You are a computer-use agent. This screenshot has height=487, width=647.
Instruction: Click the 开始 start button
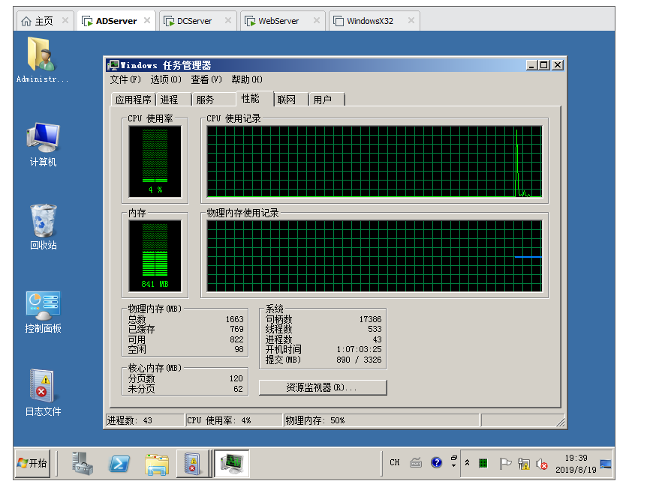coord(32,463)
